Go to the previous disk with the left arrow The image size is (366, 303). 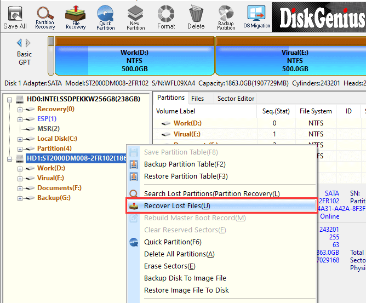(20, 43)
